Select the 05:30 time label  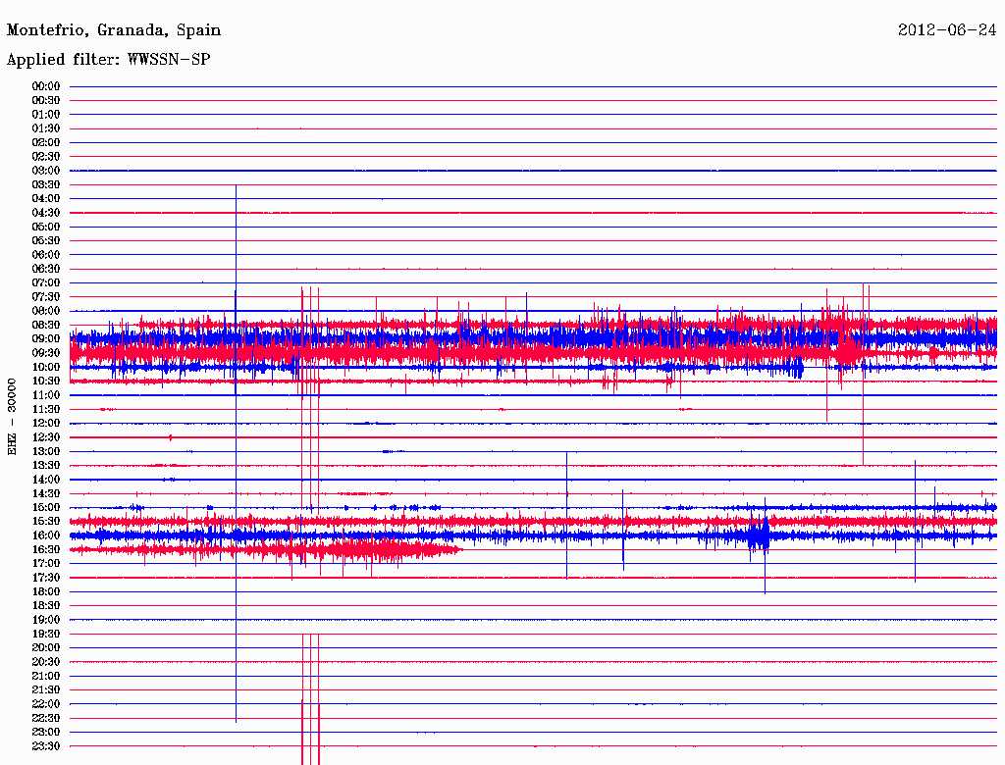[45, 240]
